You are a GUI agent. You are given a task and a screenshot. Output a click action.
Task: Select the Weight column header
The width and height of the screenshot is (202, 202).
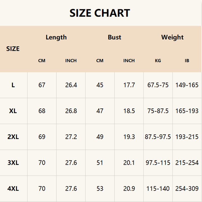coord(172,37)
